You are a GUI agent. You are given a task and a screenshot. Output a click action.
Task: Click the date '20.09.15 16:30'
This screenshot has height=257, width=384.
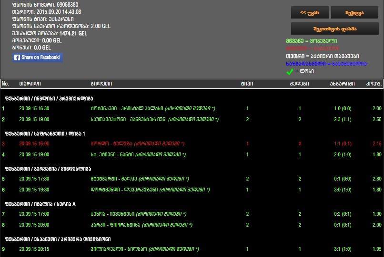[34, 108]
